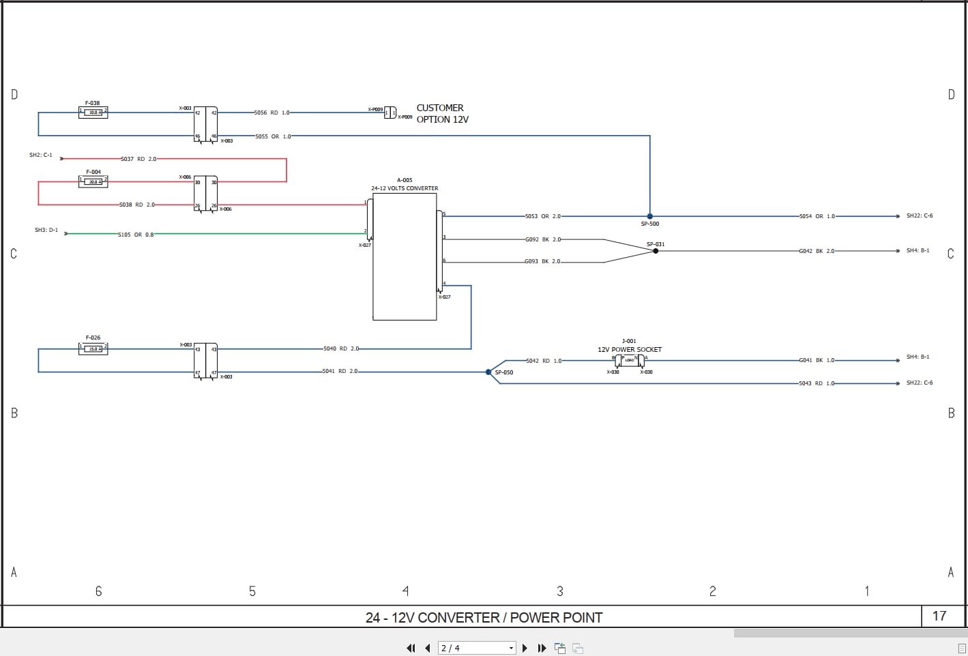Click the go-back-to-previous-view icon
The image size is (968, 656).
click(x=560, y=648)
